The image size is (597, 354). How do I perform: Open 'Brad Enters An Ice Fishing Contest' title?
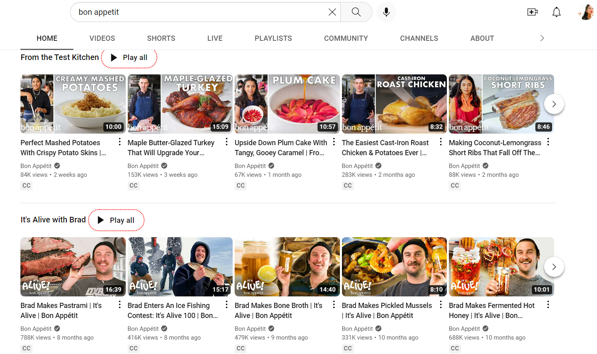tap(173, 310)
